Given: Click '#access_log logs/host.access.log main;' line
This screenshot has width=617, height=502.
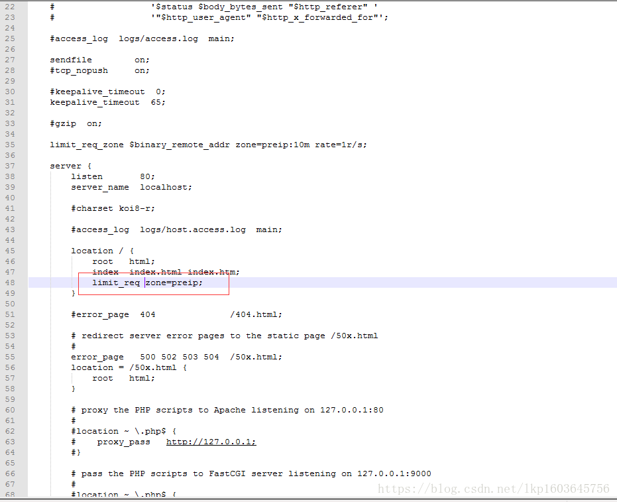Looking at the screenshot, I should [176, 229].
